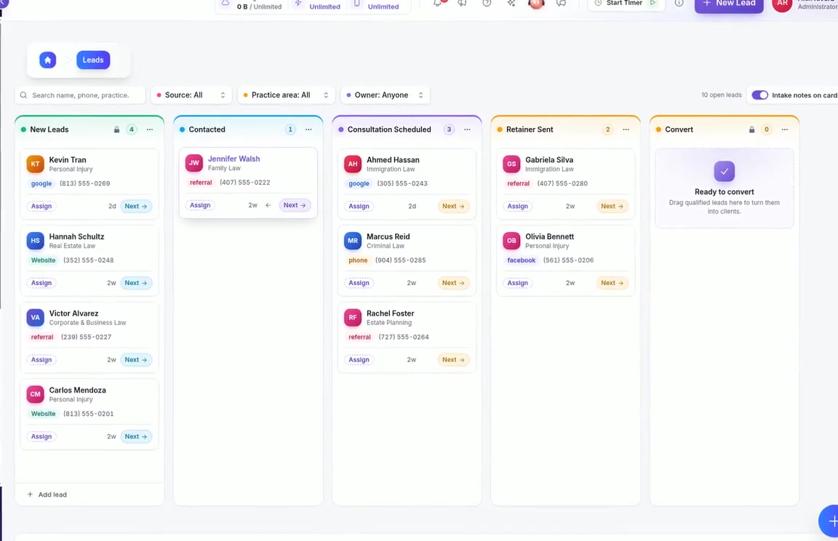Assign Kevin Tran lead

pyautogui.click(x=41, y=206)
